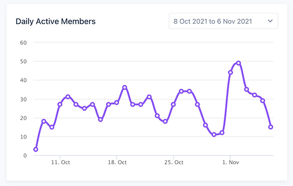This screenshot has height=186, width=293.
Task: Click the 60 label on y-axis
Action: click(x=23, y=42)
